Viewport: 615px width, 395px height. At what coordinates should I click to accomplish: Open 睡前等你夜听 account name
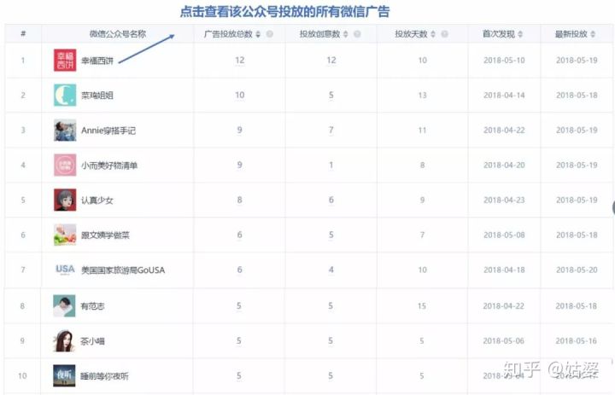104,376
